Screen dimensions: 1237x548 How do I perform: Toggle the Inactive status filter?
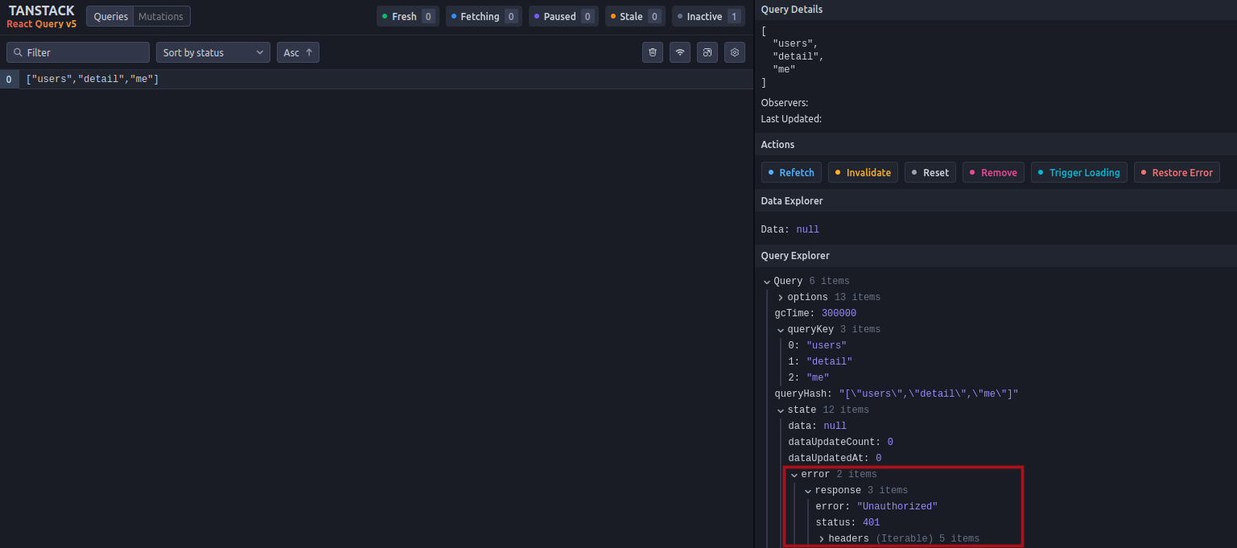708,16
